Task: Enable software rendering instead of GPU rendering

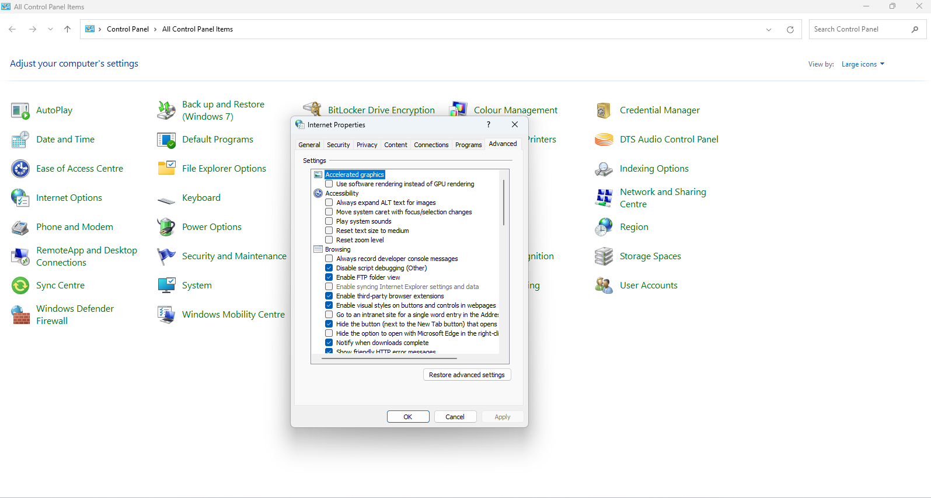Action: tap(329, 184)
